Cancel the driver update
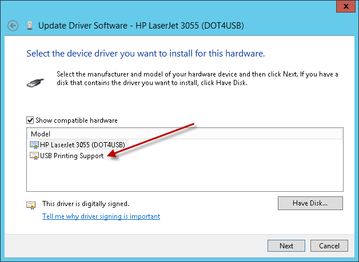 [x=329, y=246]
